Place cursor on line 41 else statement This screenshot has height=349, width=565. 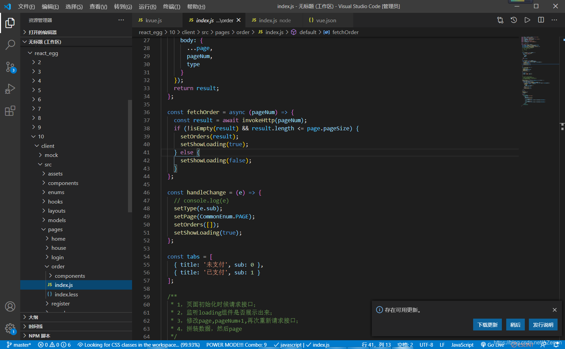coord(186,153)
